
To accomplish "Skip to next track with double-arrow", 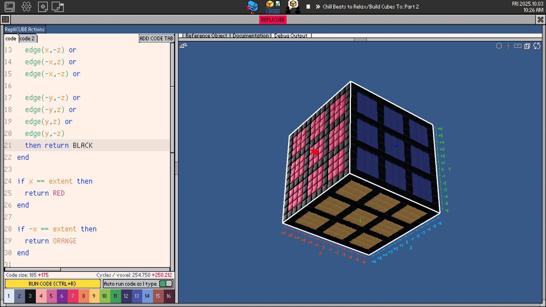I will click(318, 6).
